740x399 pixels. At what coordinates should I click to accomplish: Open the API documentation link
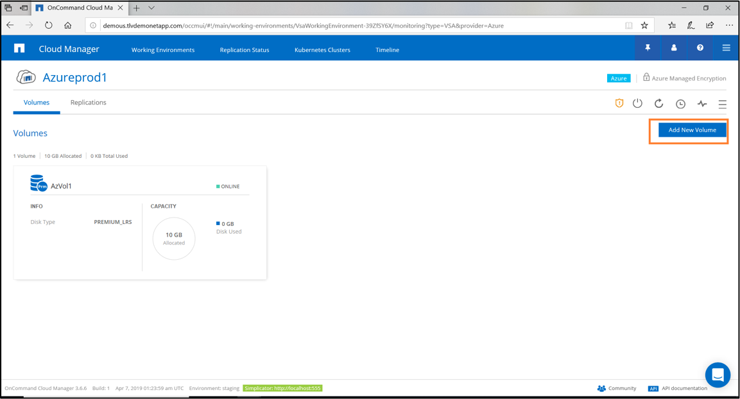[x=684, y=388]
